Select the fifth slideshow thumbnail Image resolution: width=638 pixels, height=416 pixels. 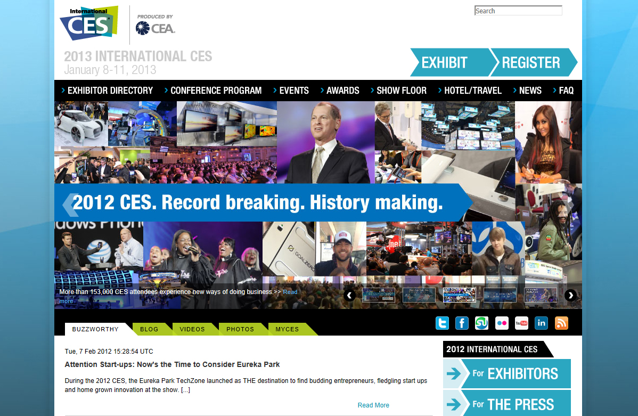pyautogui.click(x=541, y=295)
